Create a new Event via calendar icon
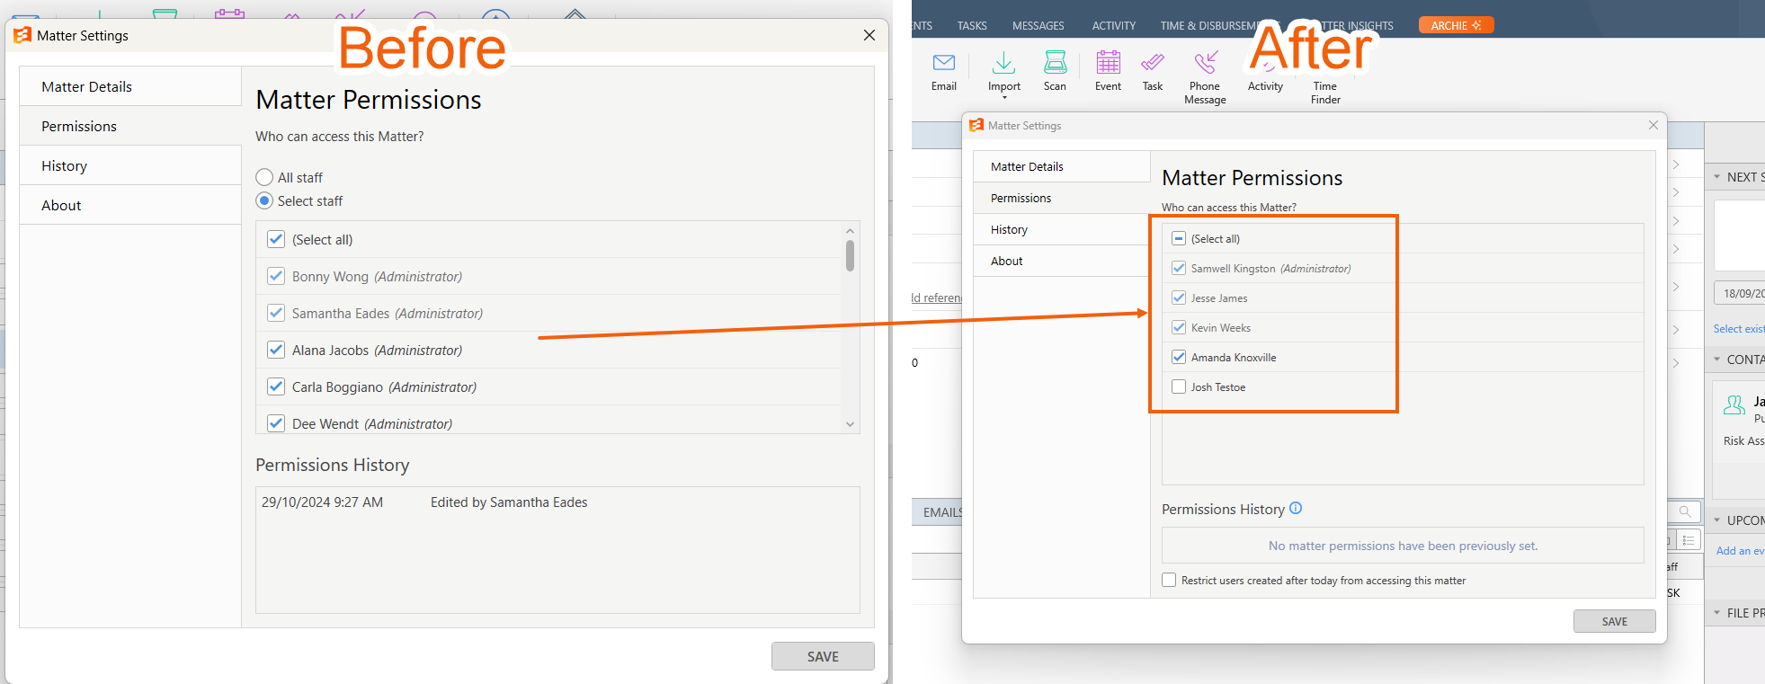Viewport: 1765px width, 684px height. 1108,63
